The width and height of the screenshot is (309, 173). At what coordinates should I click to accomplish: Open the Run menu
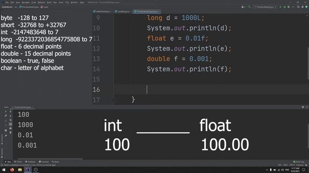(x=55, y=2)
